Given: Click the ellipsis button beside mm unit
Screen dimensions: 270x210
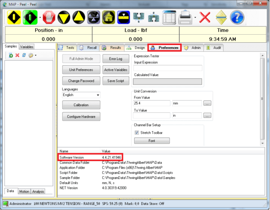Looking at the screenshot, I should click(207, 103).
